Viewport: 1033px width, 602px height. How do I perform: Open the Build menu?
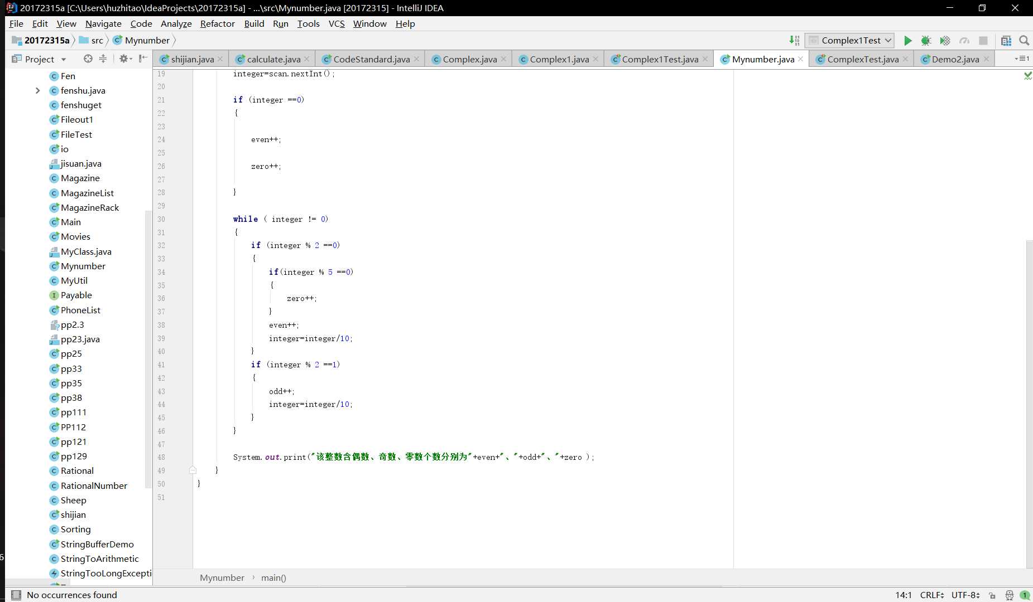pos(254,23)
